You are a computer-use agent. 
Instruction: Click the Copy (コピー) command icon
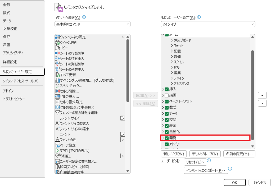[57, 48]
